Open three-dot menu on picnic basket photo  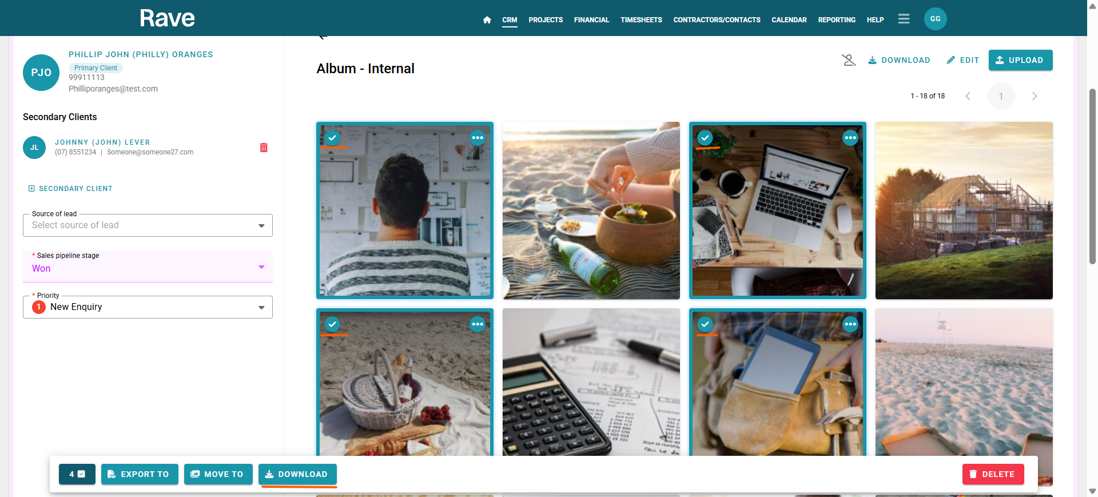tap(478, 324)
